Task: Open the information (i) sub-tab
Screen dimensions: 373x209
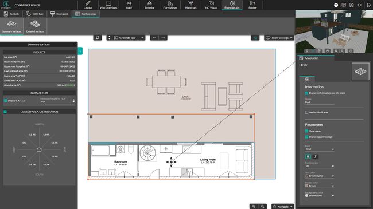Action: [x=307, y=79]
